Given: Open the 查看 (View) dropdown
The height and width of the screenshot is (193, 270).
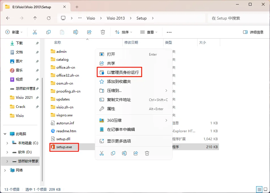Looking at the screenshot, I should tap(149, 32).
